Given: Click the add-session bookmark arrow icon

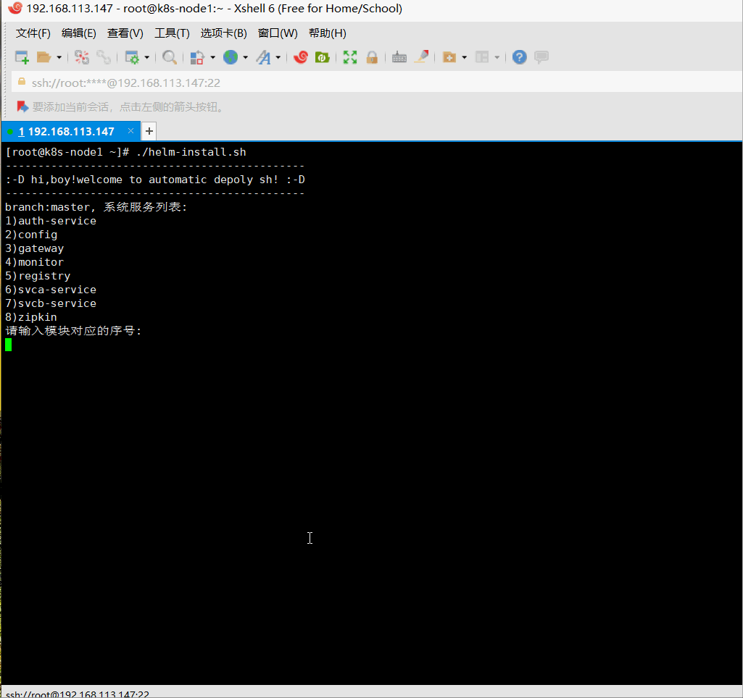Looking at the screenshot, I should coord(22,106).
